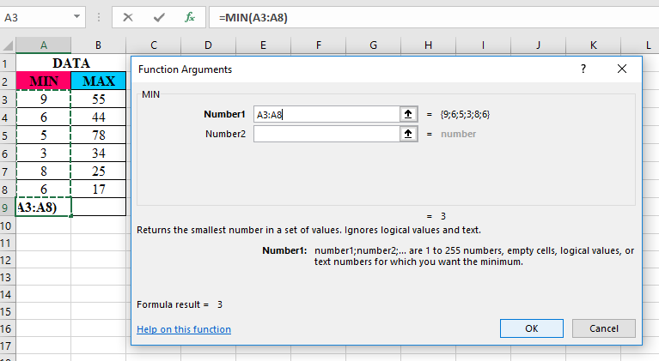Image resolution: width=659 pixels, height=361 pixels.
Task: Select column H header
Action: tap(428, 45)
